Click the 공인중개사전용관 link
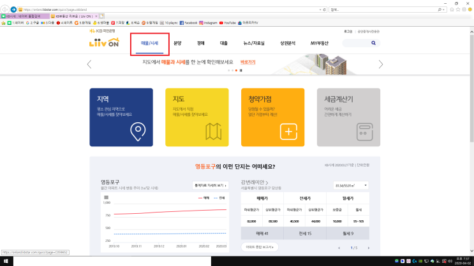Viewport: 474px width, 266px height. click(368, 31)
